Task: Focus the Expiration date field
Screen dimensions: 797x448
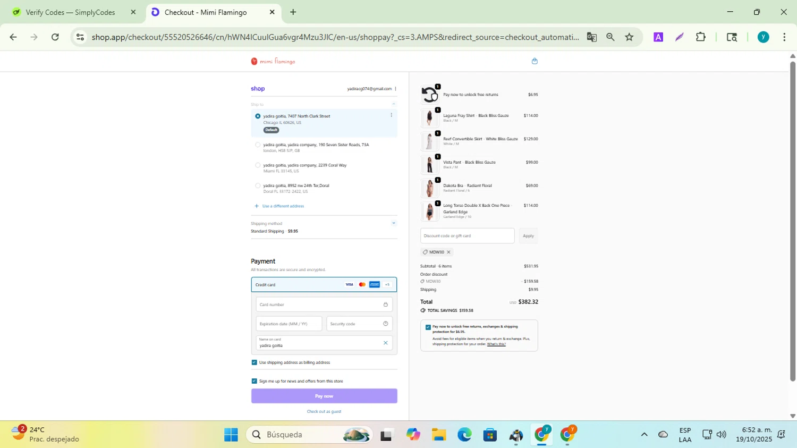Action: (289, 324)
